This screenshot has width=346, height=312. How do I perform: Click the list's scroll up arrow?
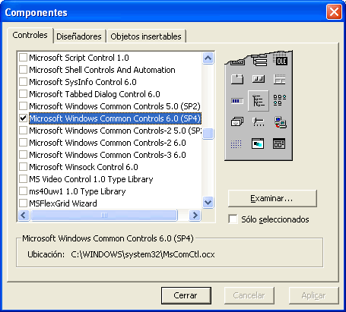pyautogui.click(x=208, y=58)
